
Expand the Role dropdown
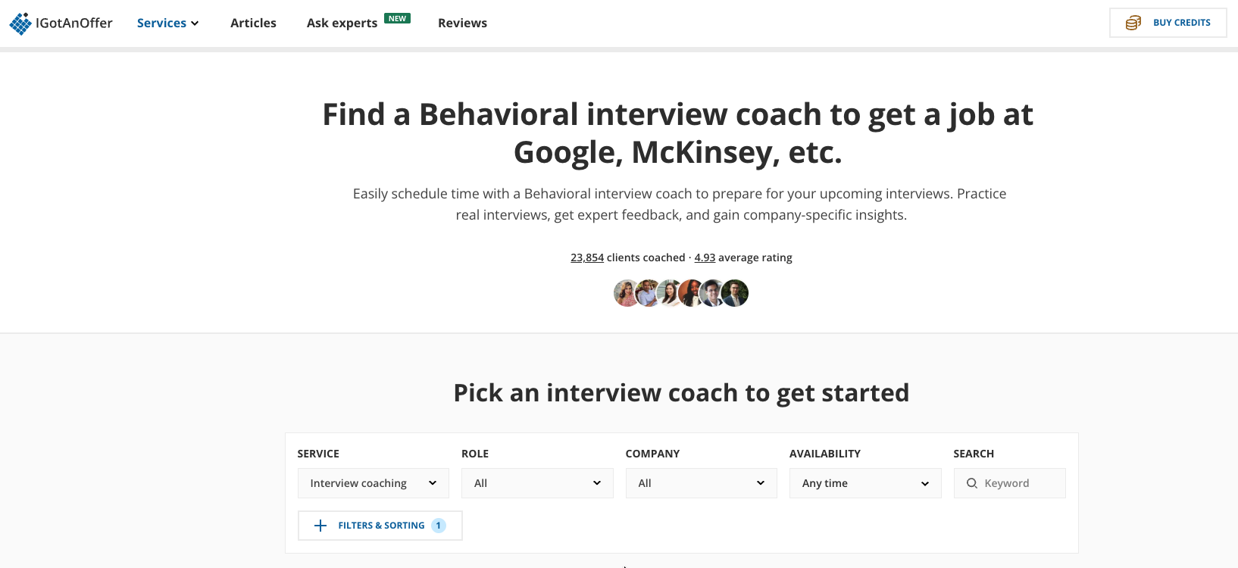[x=537, y=483]
